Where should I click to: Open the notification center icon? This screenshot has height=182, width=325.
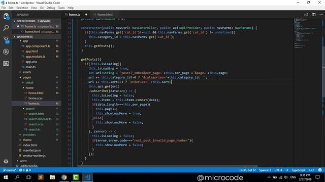pos(317,177)
